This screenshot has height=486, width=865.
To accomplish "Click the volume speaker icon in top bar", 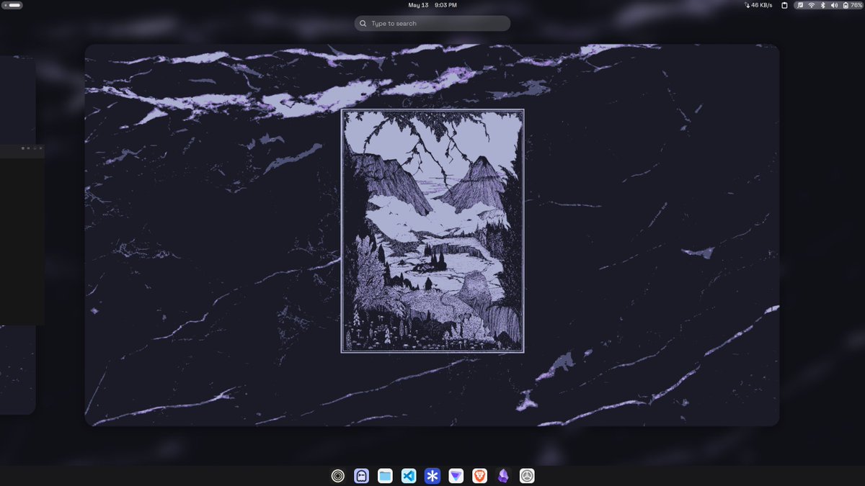I will [x=833, y=5].
